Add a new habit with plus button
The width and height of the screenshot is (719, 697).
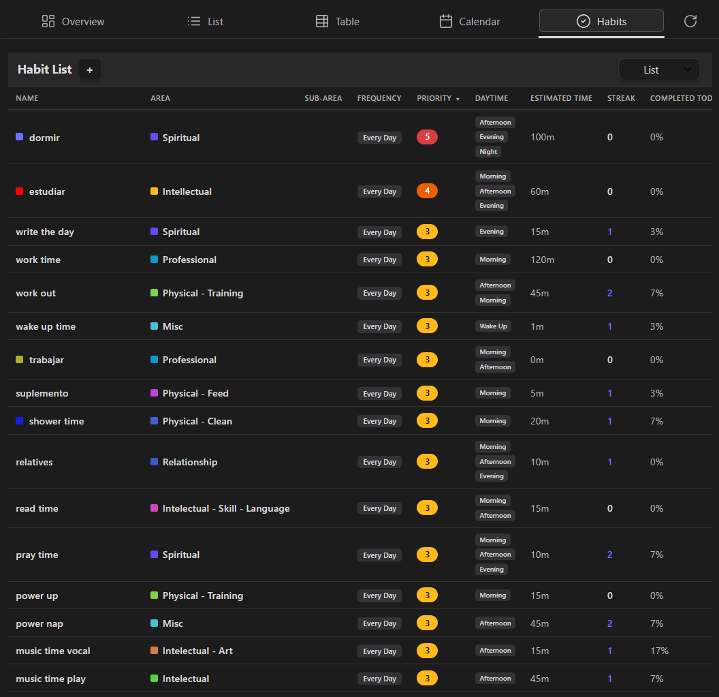90,69
